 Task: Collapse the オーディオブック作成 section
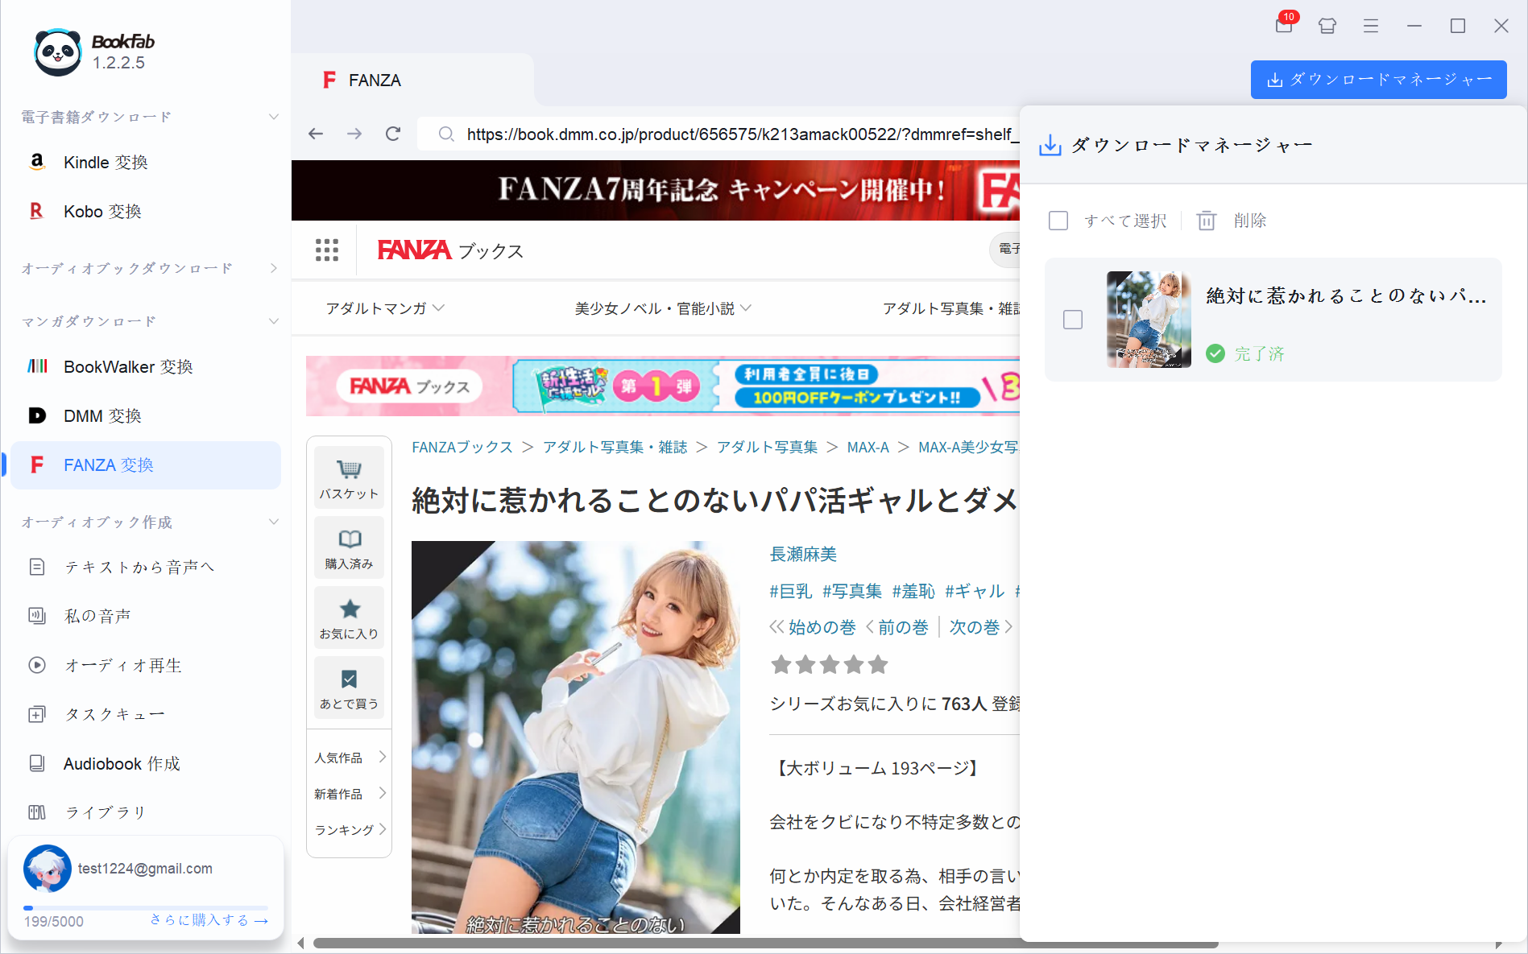(274, 522)
